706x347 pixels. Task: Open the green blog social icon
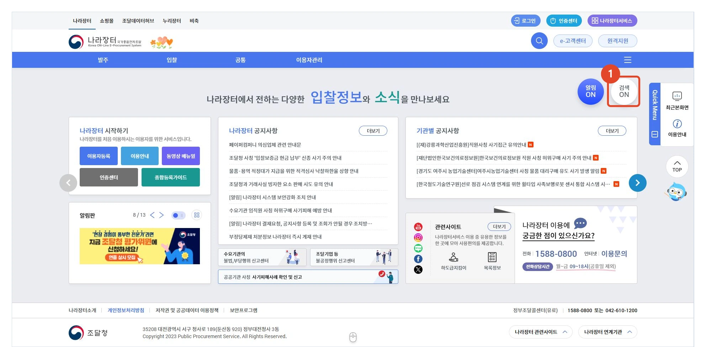pos(418,248)
